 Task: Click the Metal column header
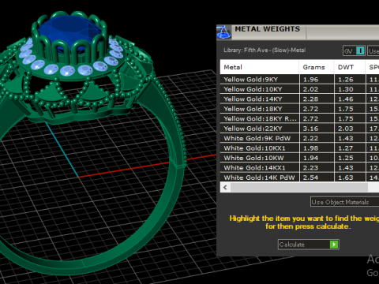tap(260, 67)
